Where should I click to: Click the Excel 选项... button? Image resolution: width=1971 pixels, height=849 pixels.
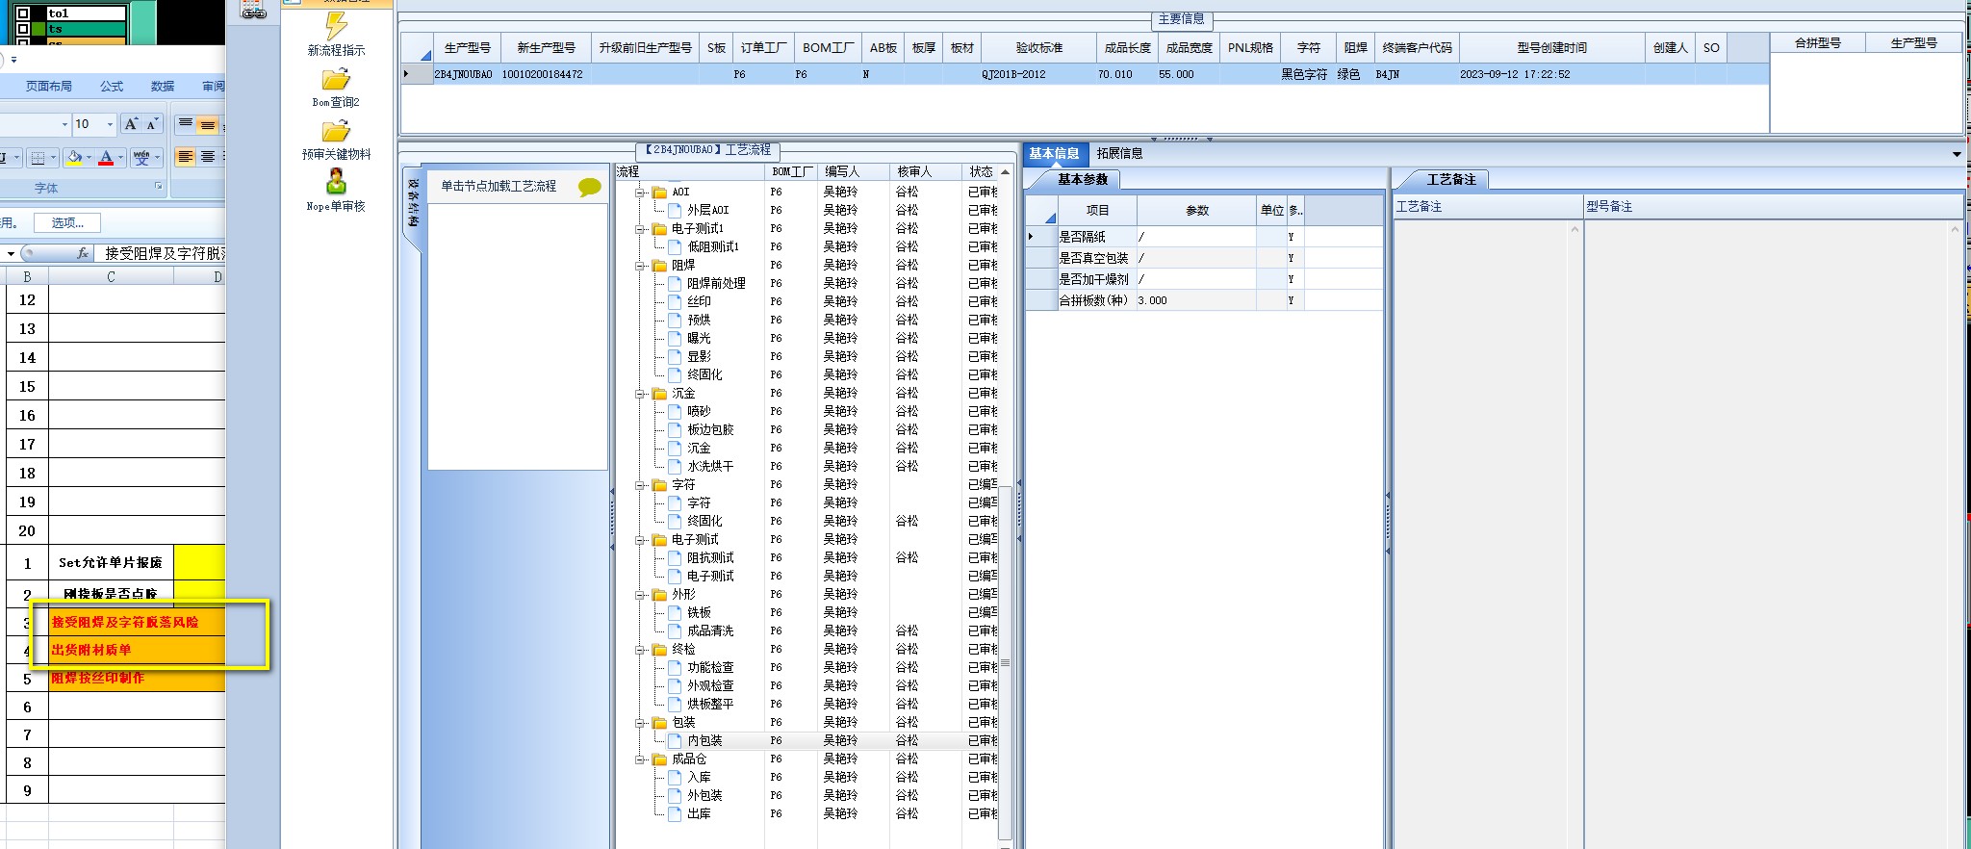click(68, 222)
